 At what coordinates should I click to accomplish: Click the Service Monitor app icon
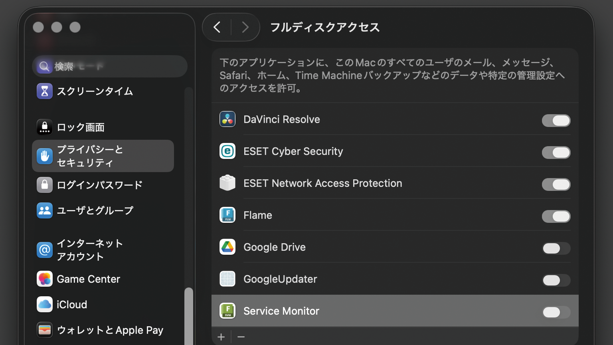coord(227,311)
